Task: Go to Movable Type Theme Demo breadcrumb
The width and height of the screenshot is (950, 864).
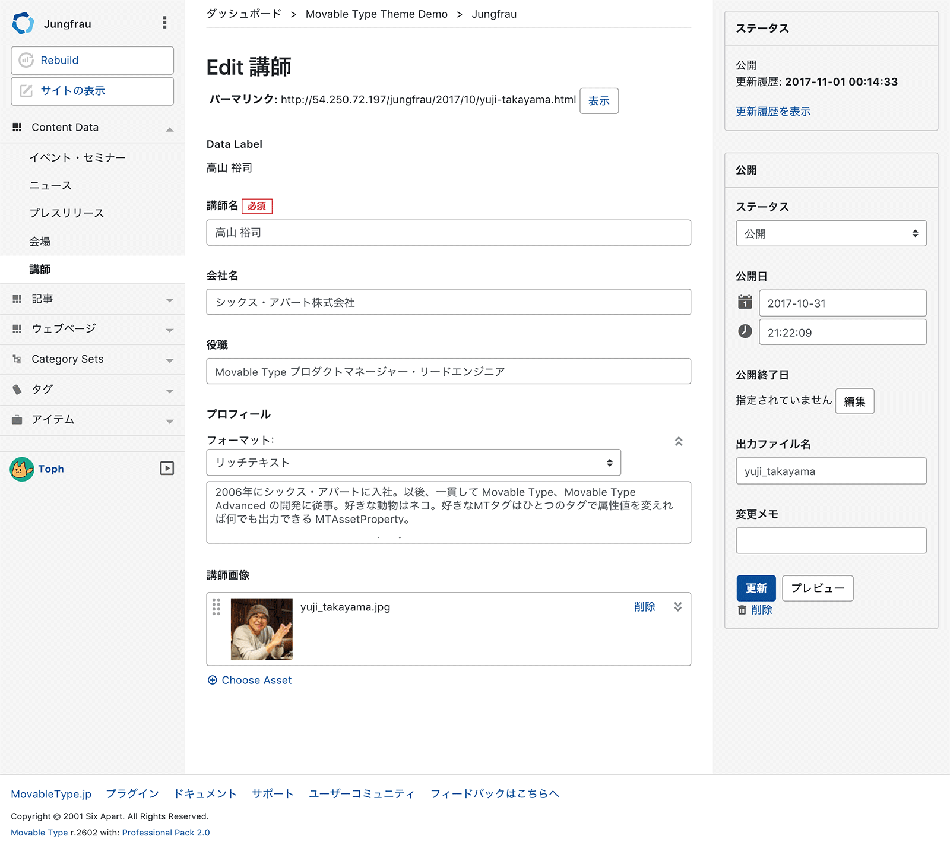Action: click(376, 14)
